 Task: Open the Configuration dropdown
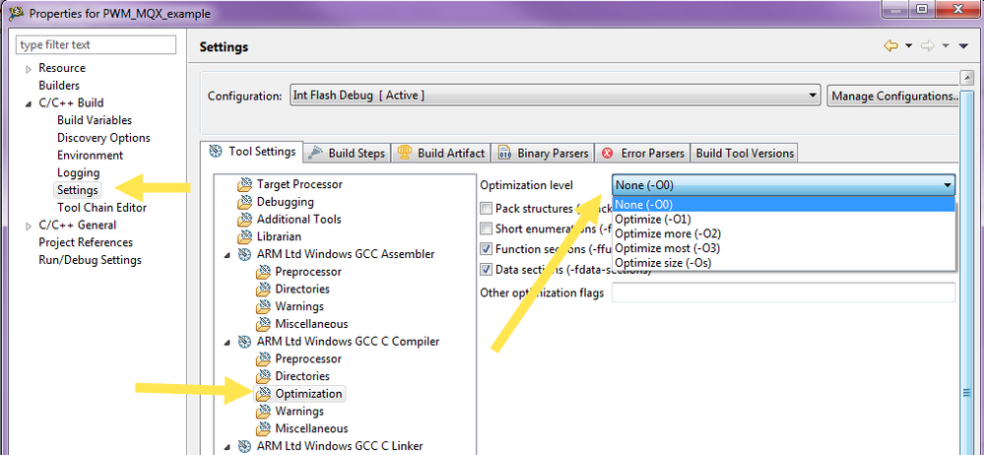[x=556, y=96]
